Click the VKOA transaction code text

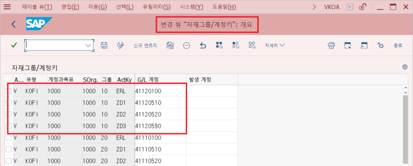(x=331, y=7)
